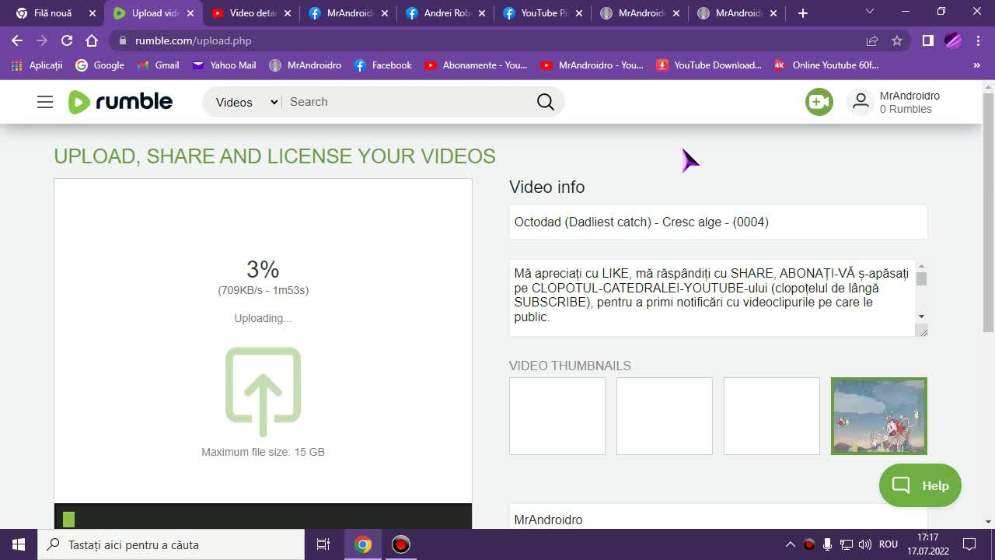Show hidden system tray icons
Image resolution: width=995 pixels, height=560 pixels.
click(791, 544)
